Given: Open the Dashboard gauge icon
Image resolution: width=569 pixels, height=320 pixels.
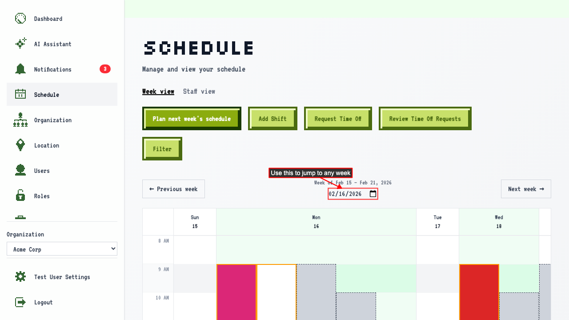Looking at the screenshot, I should (x=20, y=19).
